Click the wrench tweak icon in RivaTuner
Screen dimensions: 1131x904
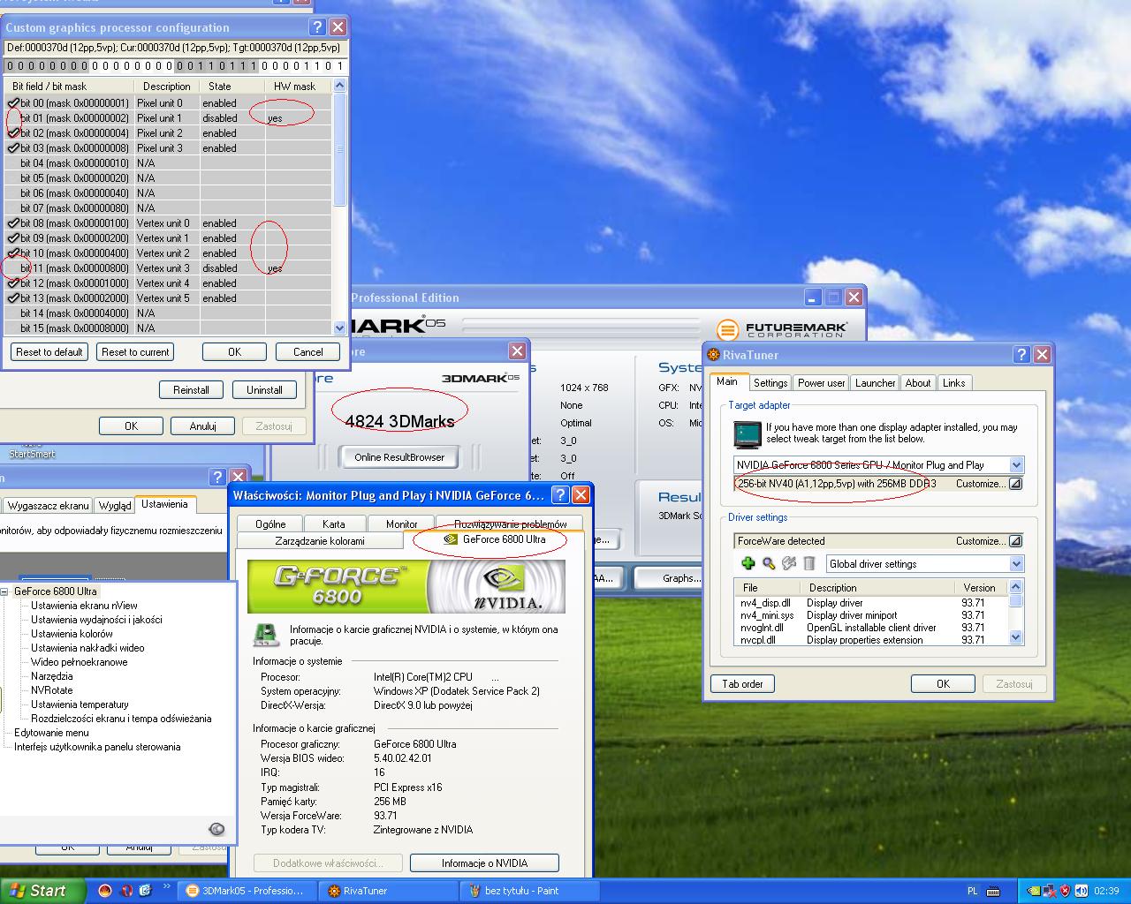point(789,563)
